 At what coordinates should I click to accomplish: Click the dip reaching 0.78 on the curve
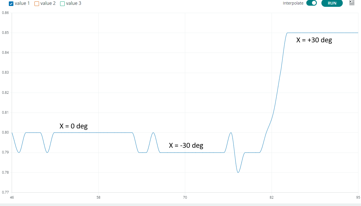(238, 172)
